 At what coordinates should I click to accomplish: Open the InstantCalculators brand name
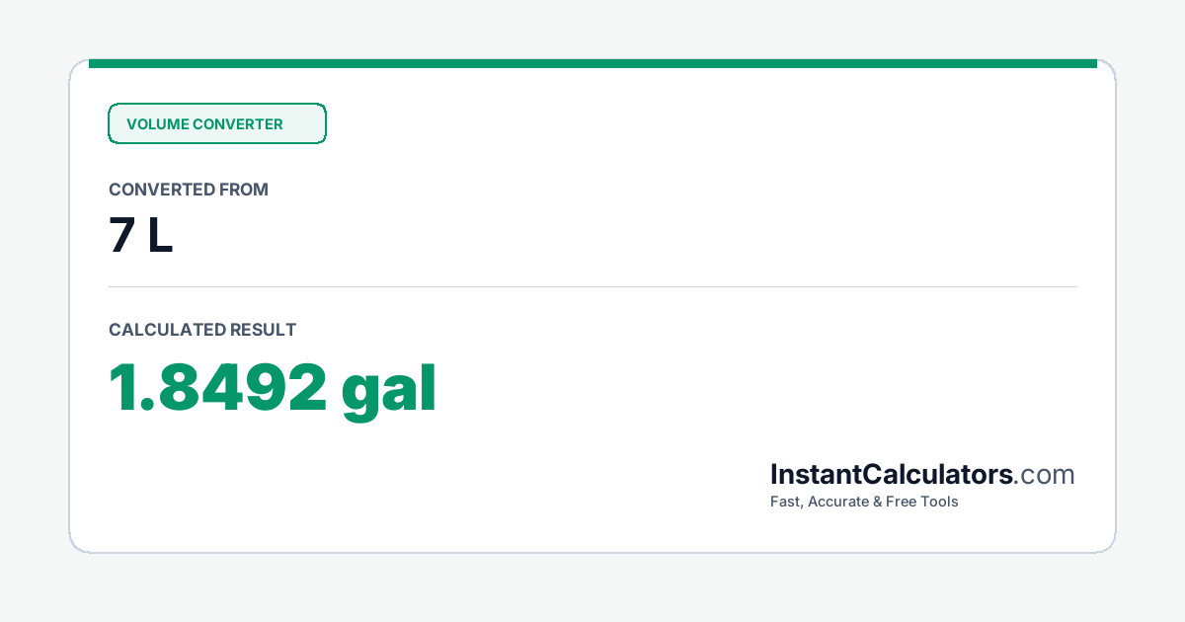click(x=892, y=475)
